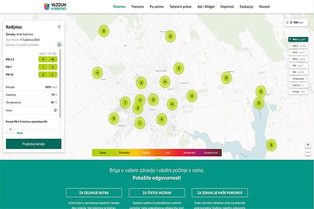Open the Po satima tab
Screen dimensions: 314x209
tap(157, 7)
